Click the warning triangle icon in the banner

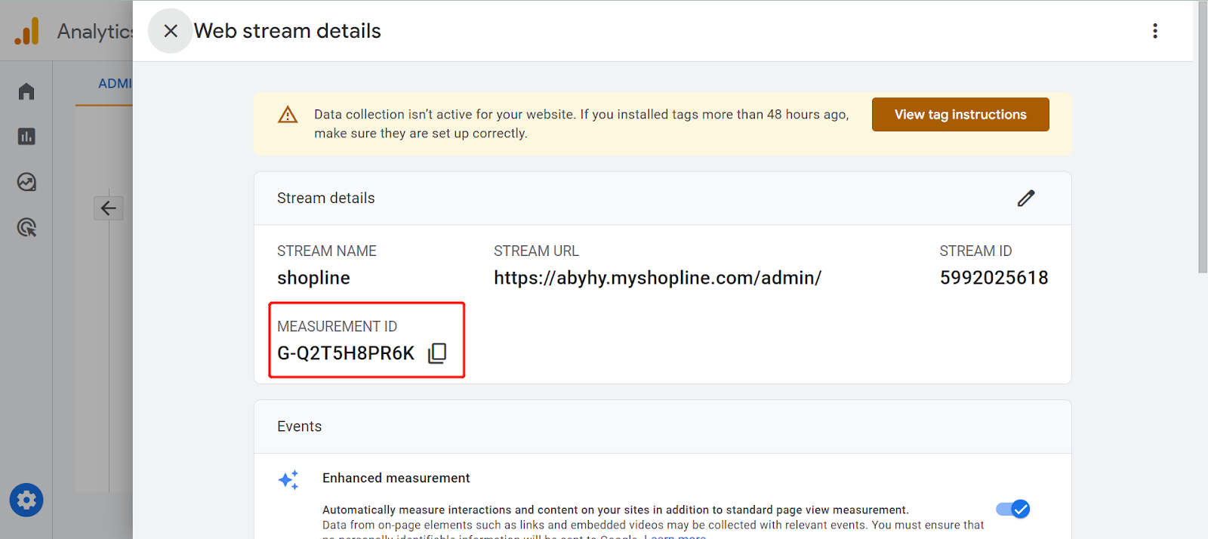(x=288, y=115)
